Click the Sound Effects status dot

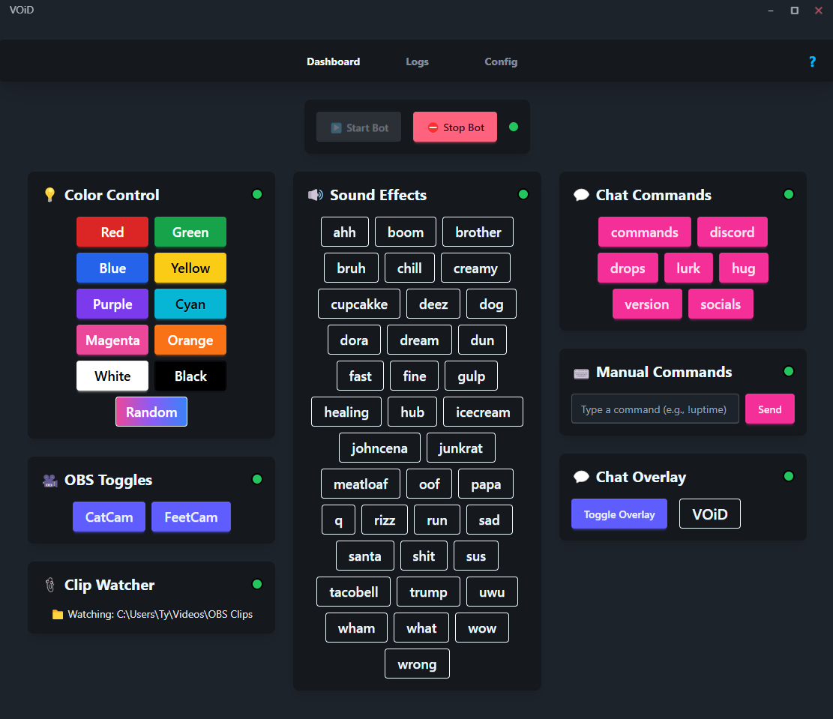point(523,194)
